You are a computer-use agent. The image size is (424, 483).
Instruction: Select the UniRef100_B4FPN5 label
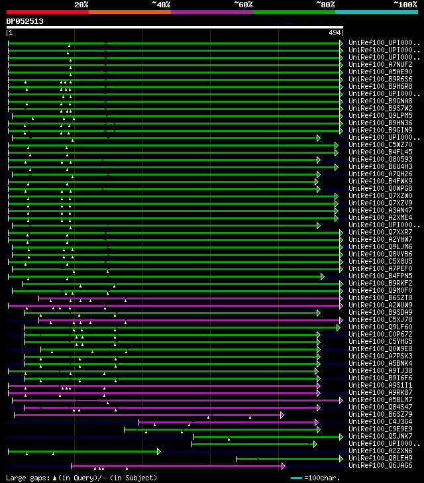[380, 276]
